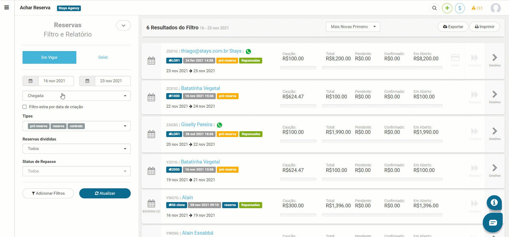Open the user profile avatar
Image resolution: width=509 pixels, height=237 pixels.
pos(495,8)
